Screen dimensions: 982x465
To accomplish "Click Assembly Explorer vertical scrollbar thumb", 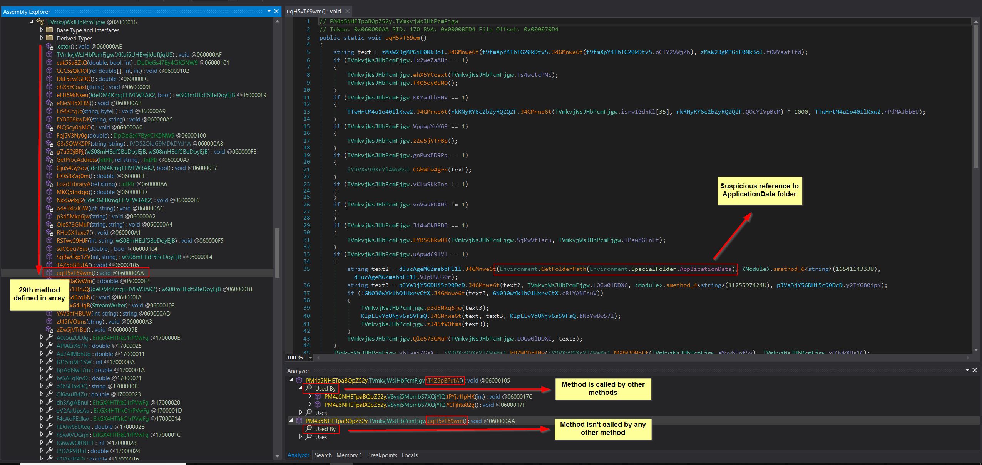I will coord(277,253).
